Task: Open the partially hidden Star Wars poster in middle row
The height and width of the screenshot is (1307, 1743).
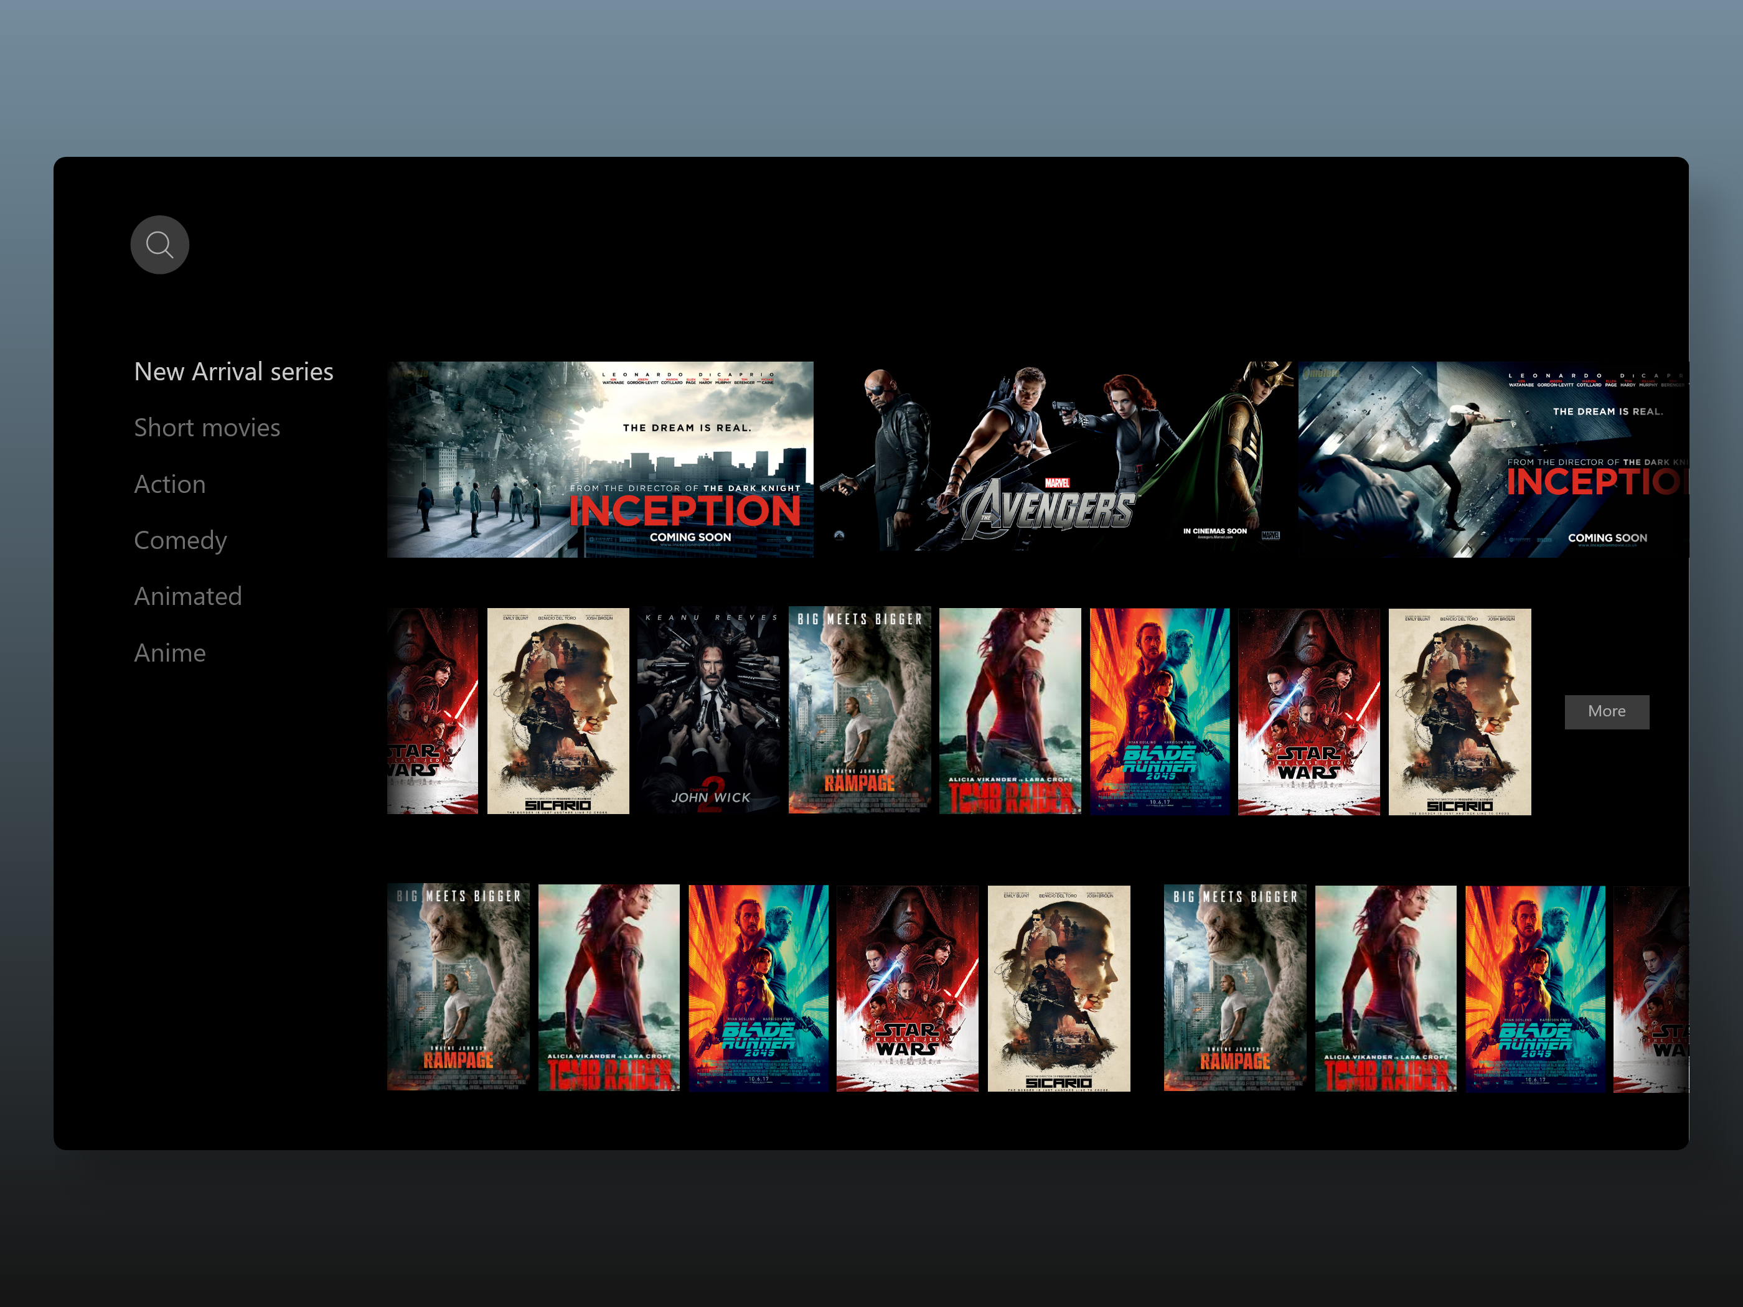Action: coord(433,711)
